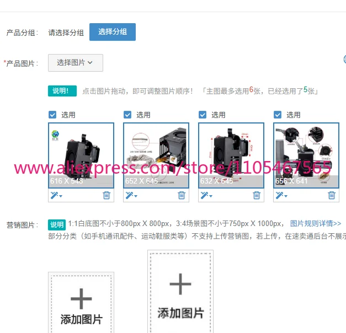Uncheck 选用 for the 632 X 645 image
346x333 pixels.
coord(203,115)
